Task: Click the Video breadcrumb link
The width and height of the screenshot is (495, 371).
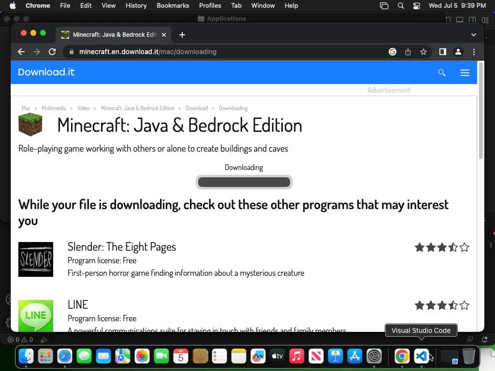Action: click(x=83, y=108)
